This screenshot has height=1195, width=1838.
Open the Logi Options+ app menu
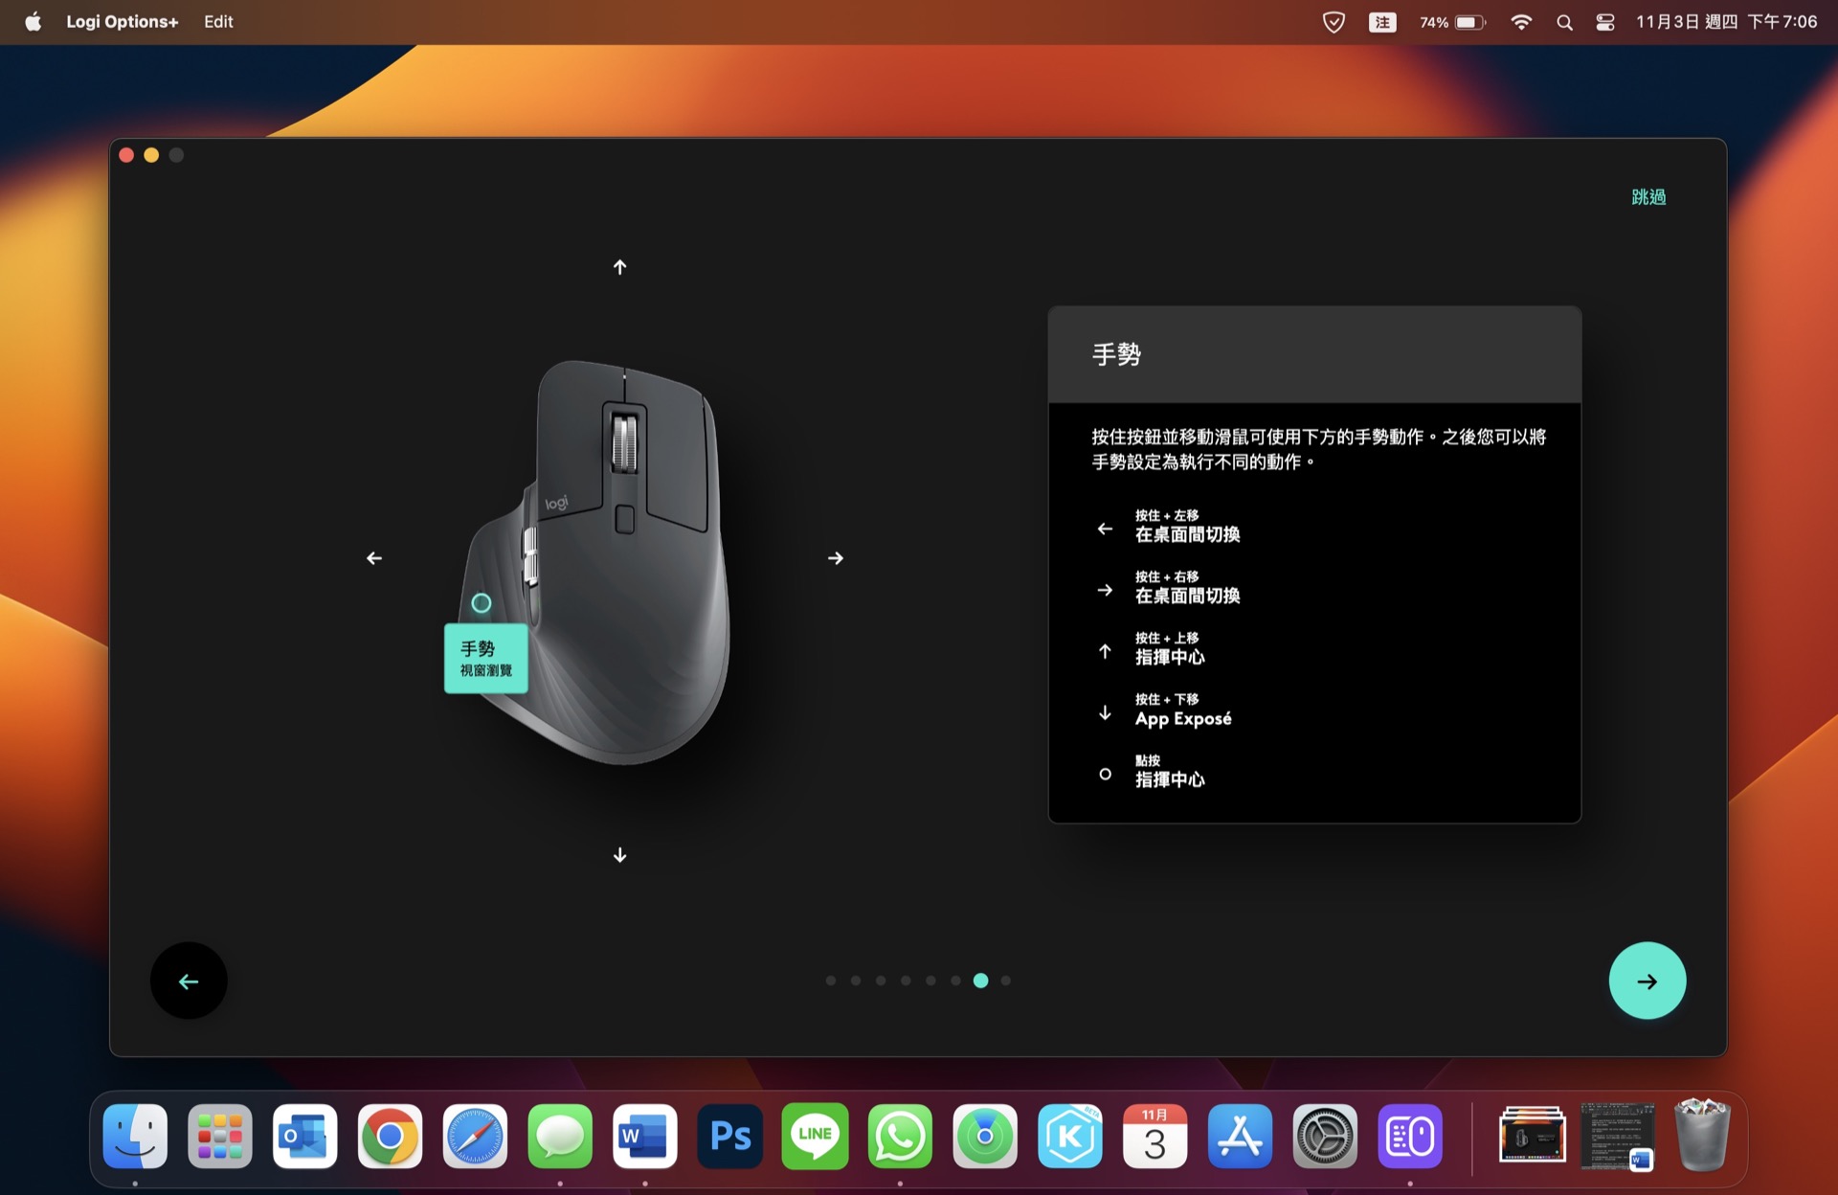[122, 22]
